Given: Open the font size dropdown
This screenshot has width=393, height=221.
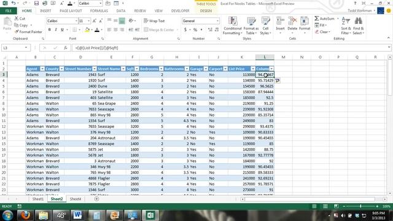Looking at the screenshot, I should coord(88,21).
